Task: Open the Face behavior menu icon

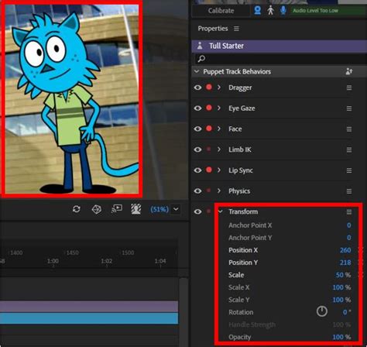Action: point(349,129)
